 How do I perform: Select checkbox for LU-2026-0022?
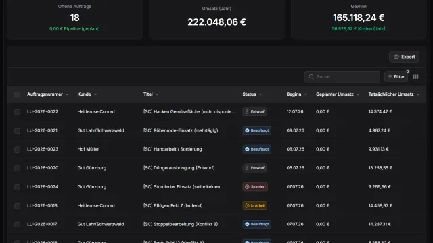coord(17,112)
